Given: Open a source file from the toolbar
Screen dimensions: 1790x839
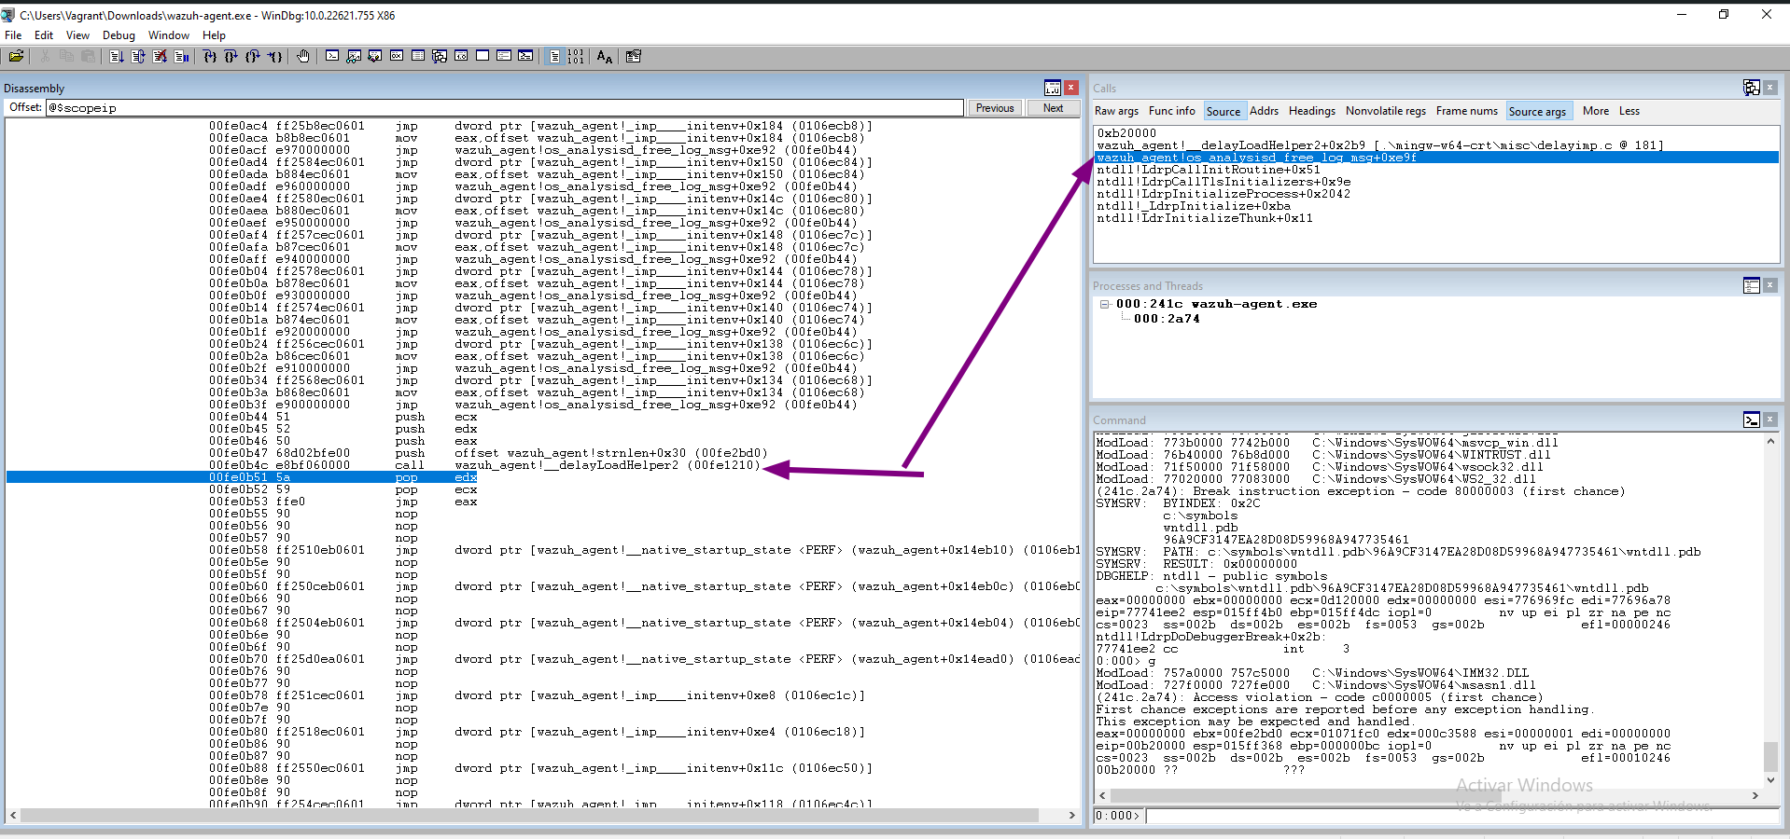Looking at the screenshot, I should 16,57.
